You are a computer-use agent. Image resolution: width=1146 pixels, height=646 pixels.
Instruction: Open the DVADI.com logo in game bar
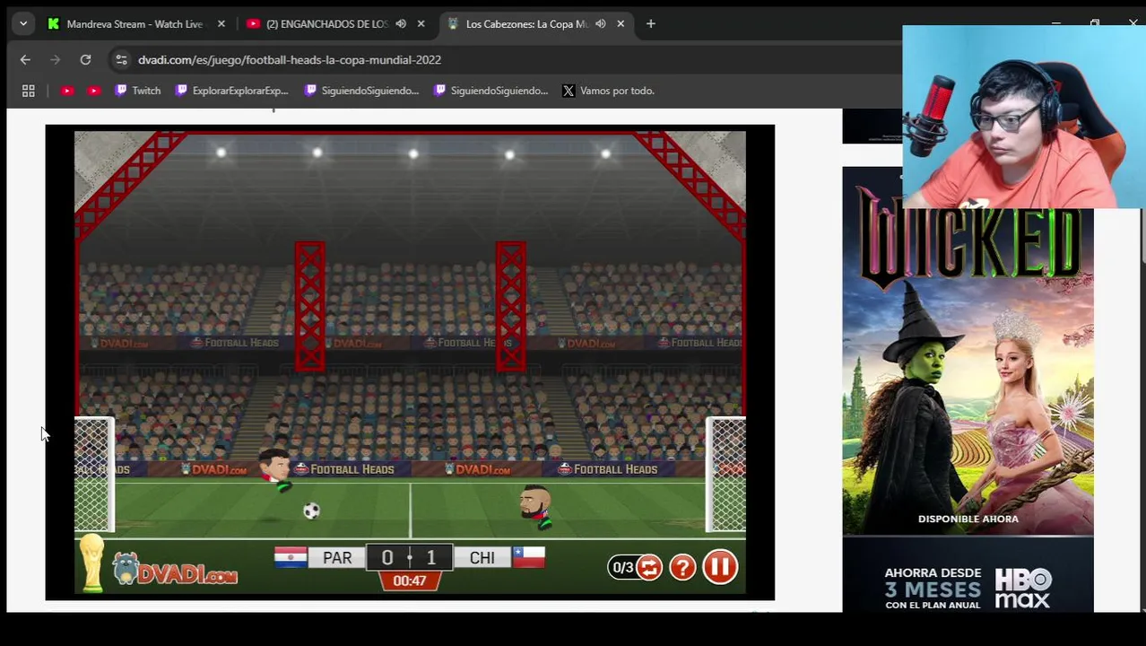point(175,569)
